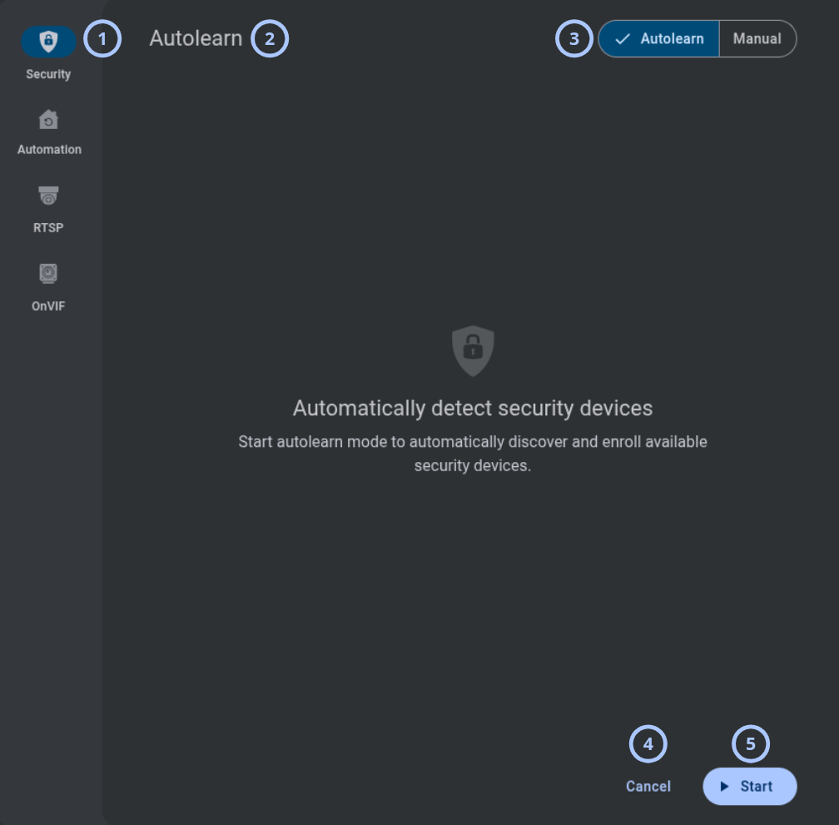Click the Cancel button
Viewport: 839px width, 825px height.
[x=648, y=786]
